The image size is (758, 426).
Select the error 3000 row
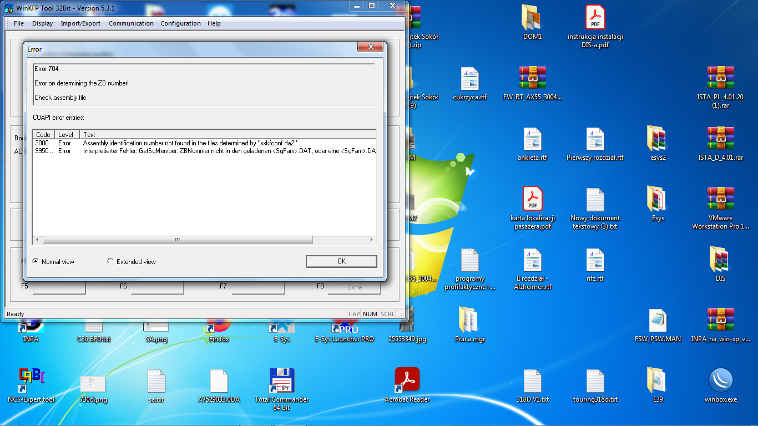point(204,143)
